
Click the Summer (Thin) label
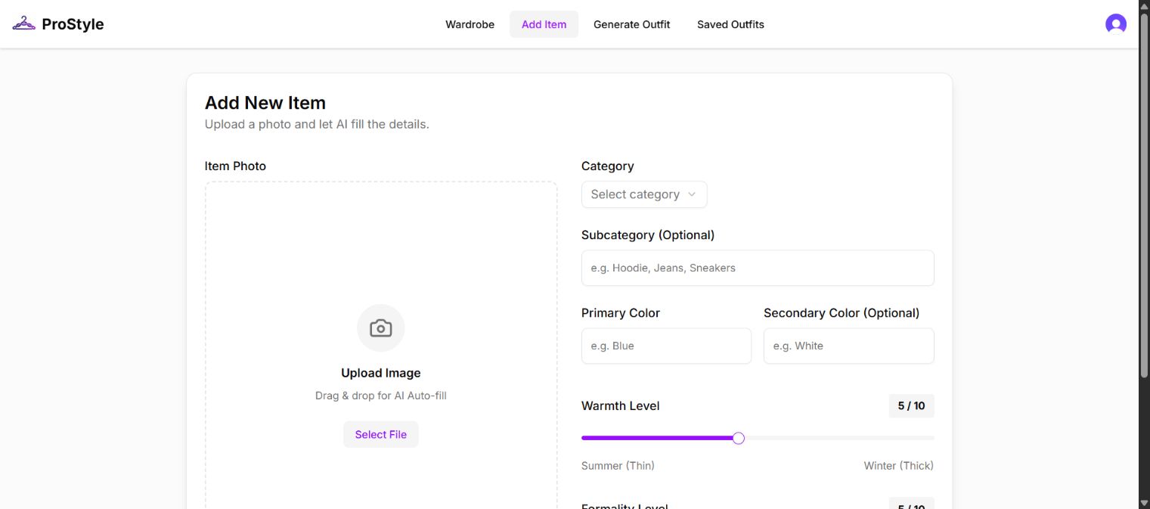(x=618, y=466)
